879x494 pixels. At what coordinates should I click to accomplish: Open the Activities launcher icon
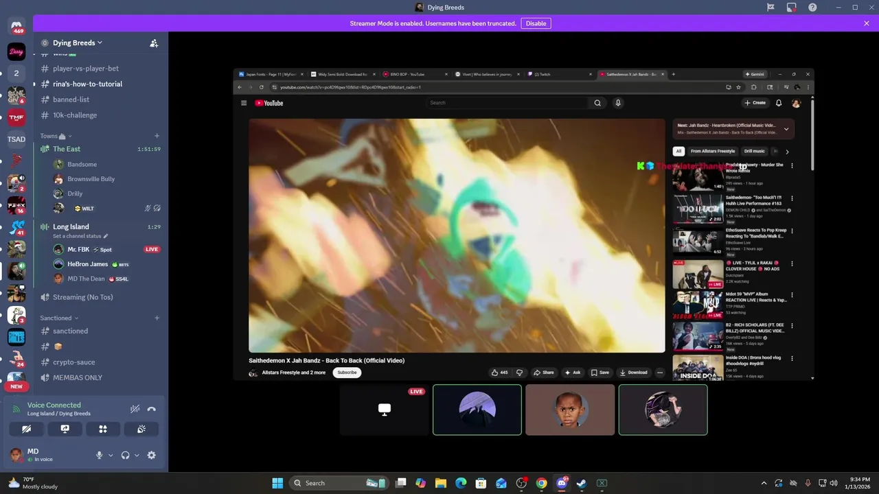coord(103,429)
